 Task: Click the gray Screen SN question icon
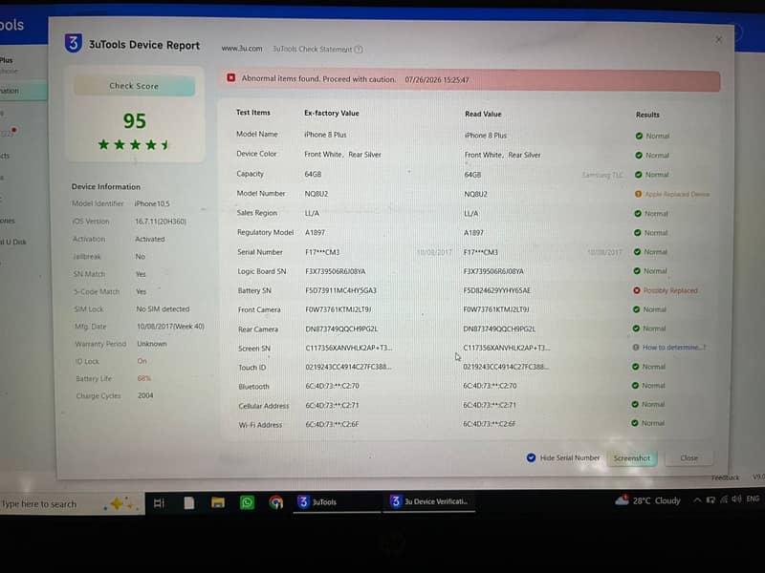point(636,348)
